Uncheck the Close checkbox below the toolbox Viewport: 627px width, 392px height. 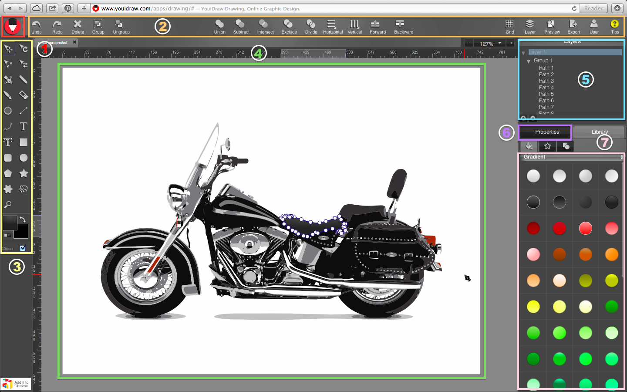point(23,248)
